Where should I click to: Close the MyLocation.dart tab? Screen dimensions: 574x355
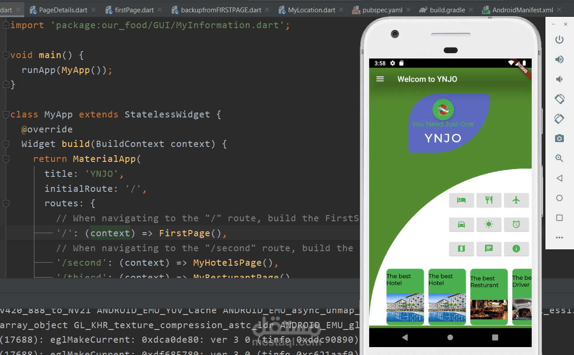coord(341,10)
